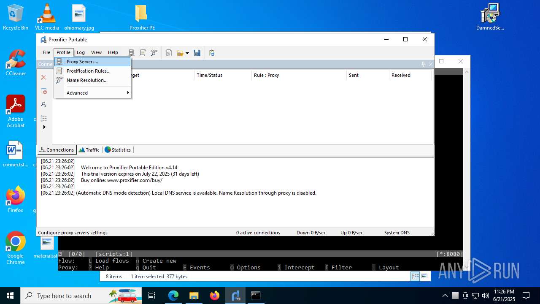Open the Log menu
The image size is (540, 304).
pos(81,52)
